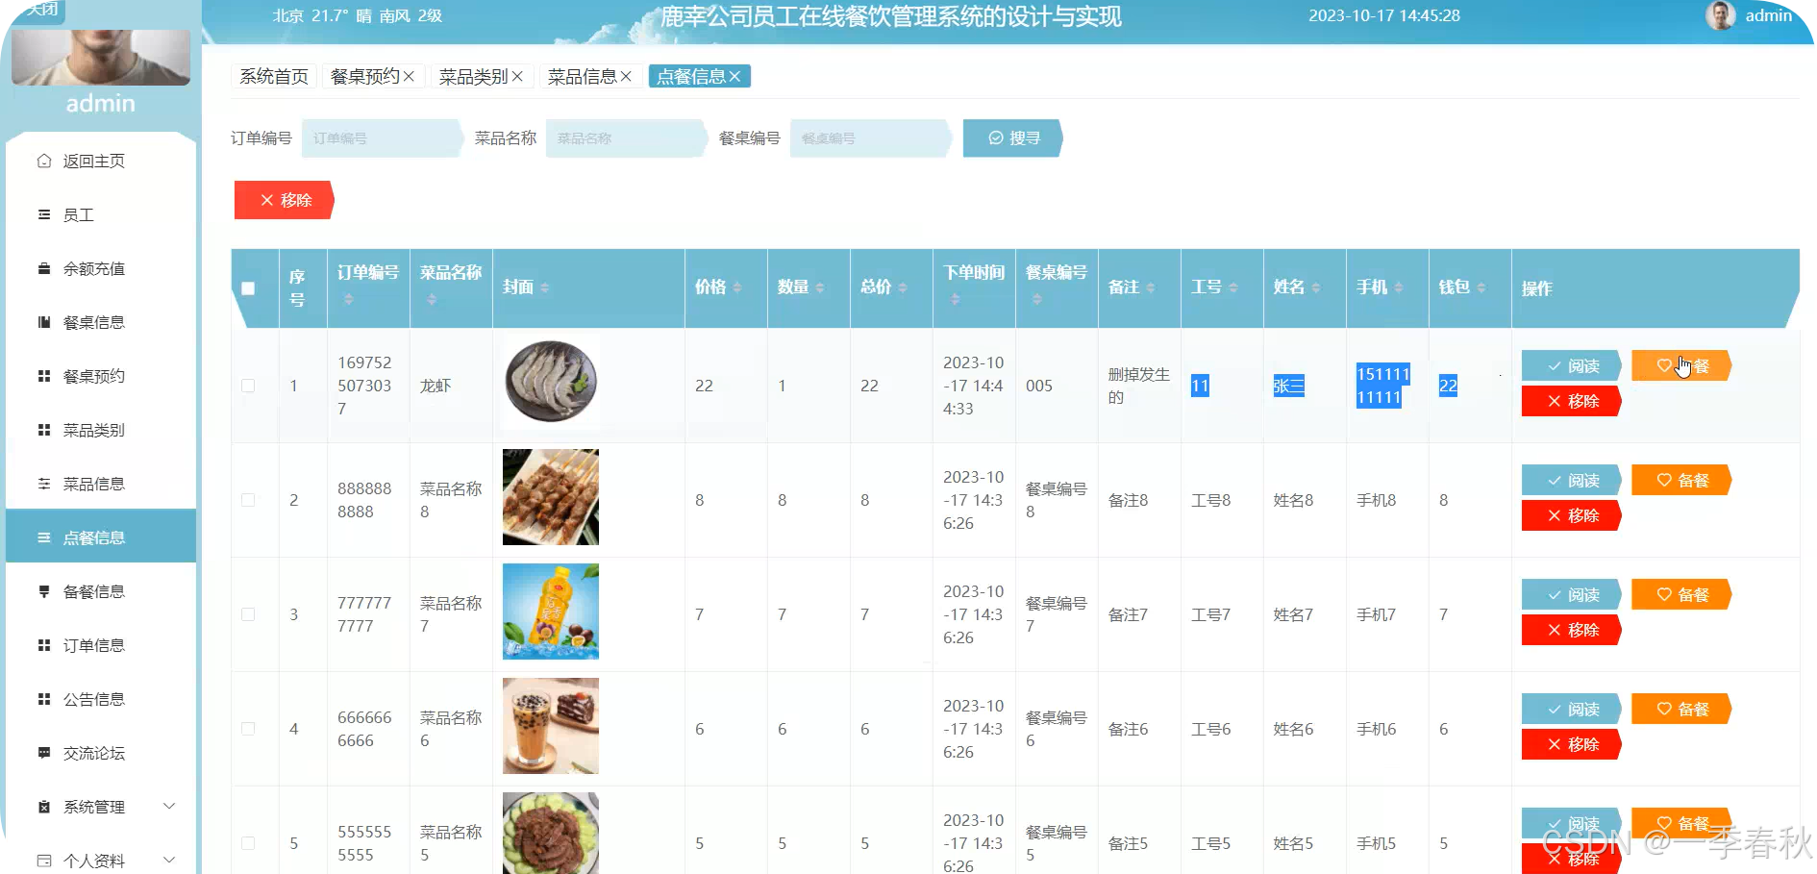Click the 搜寻 search button

pyautogui.click(x=1010, y=137)
